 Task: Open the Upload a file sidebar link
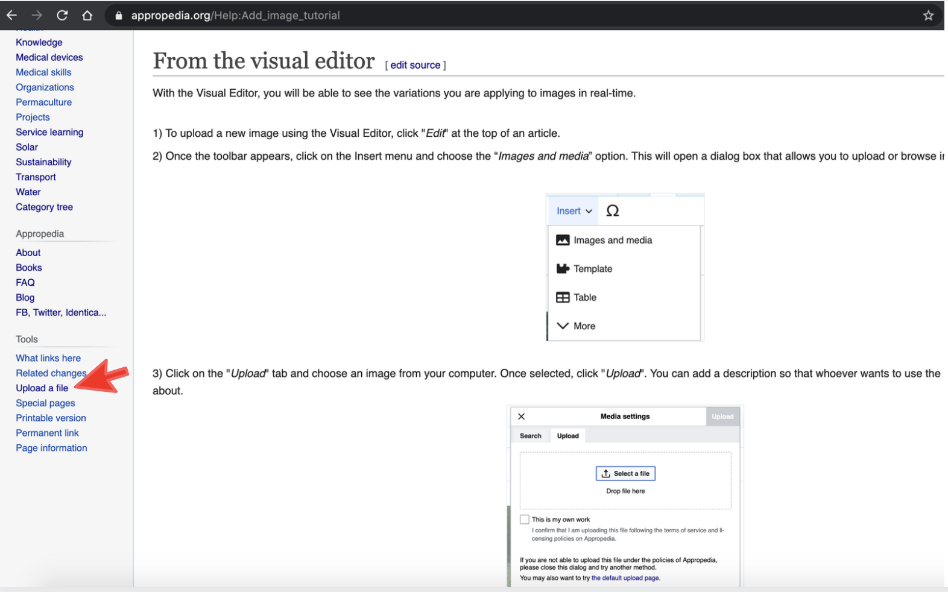[x=42, y=388]
